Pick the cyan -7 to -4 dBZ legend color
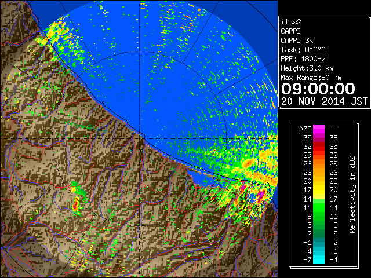 pyautogui.click(x=319, y=259)
